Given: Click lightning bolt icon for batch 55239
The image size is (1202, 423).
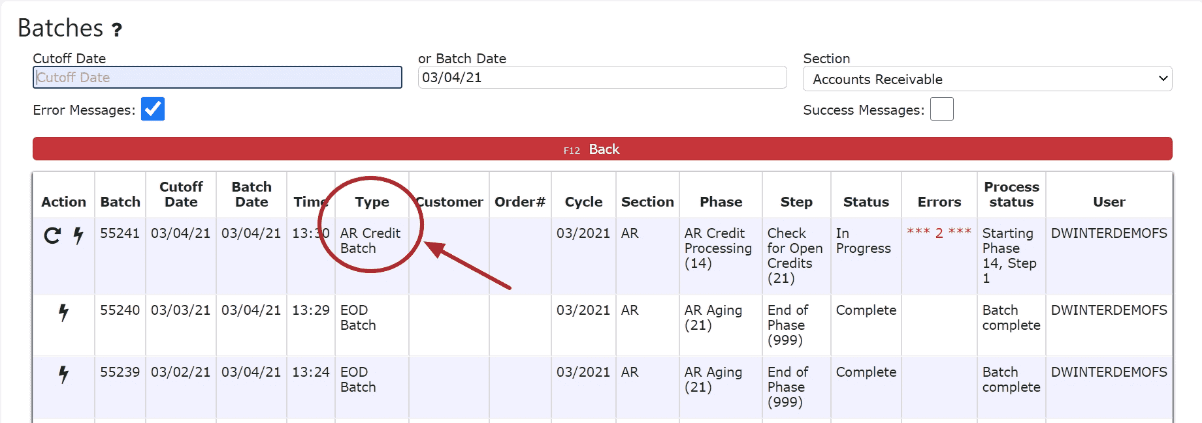Looking at the screenshot, I should (63, 374).
